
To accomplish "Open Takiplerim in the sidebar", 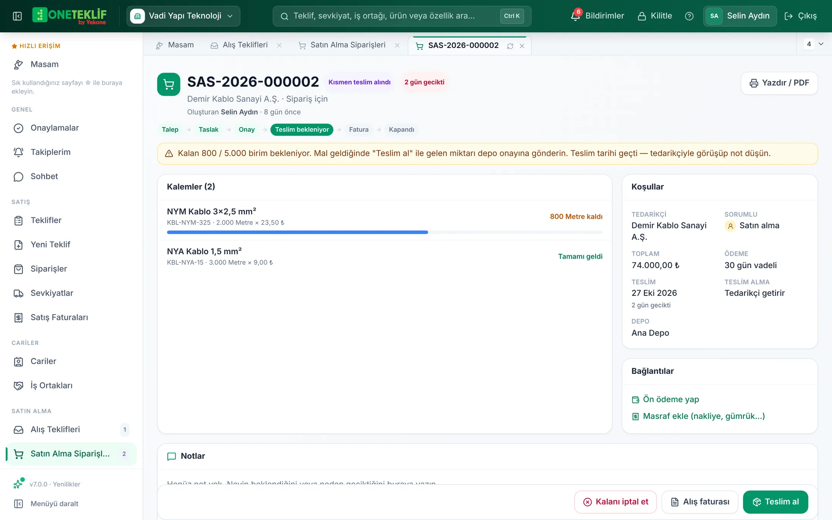I will [71, 152].
